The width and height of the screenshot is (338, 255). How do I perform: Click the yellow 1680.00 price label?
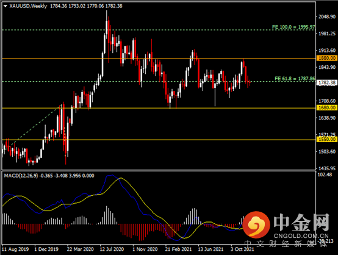pyautogui.click(x=327, y=107)
